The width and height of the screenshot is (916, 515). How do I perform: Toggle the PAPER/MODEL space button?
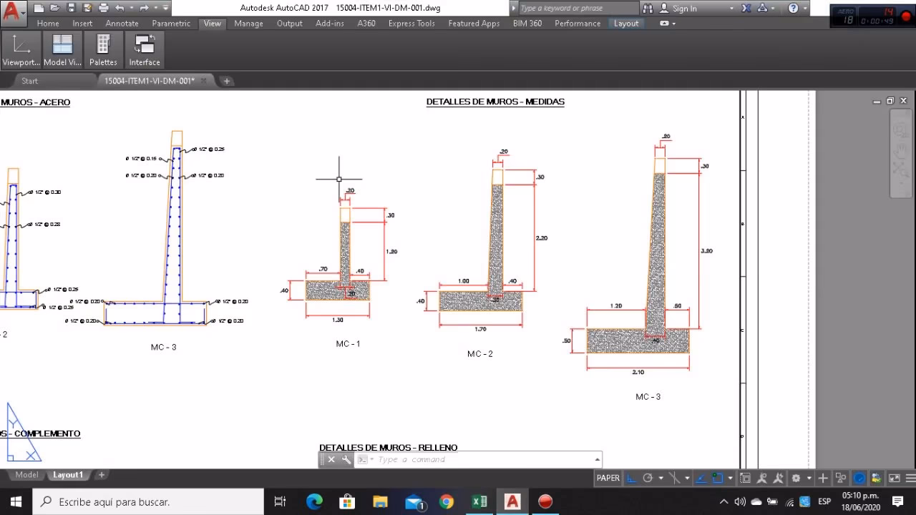pyautogui.click(x=608, y=478)
